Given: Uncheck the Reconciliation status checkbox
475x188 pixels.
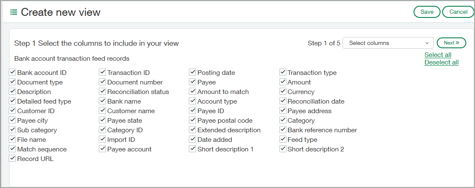Looking at the screenshot, I should pos(103,92).
